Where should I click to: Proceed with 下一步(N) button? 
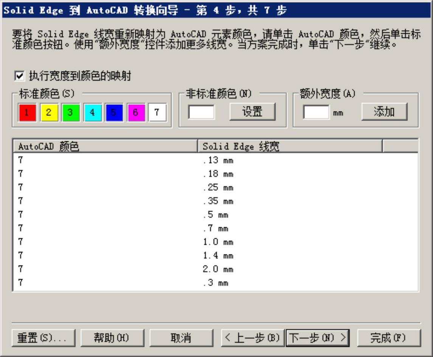click(318, 338)
